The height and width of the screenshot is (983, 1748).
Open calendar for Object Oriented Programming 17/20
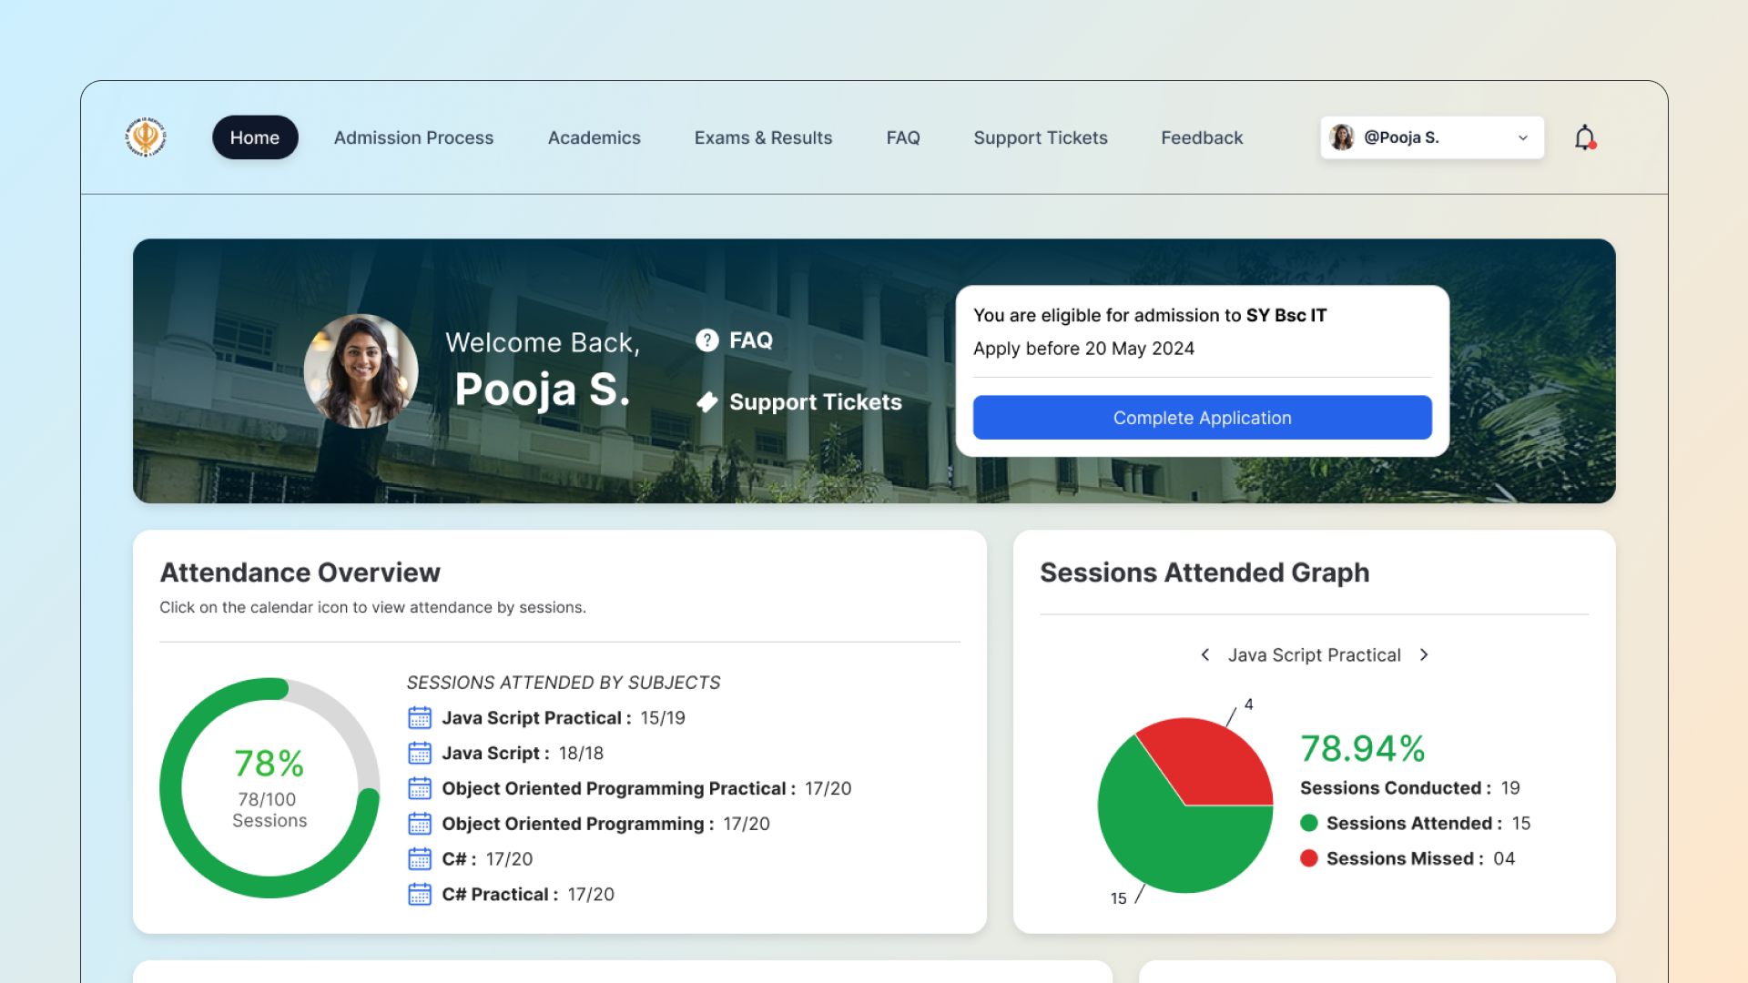coord(420,824)
